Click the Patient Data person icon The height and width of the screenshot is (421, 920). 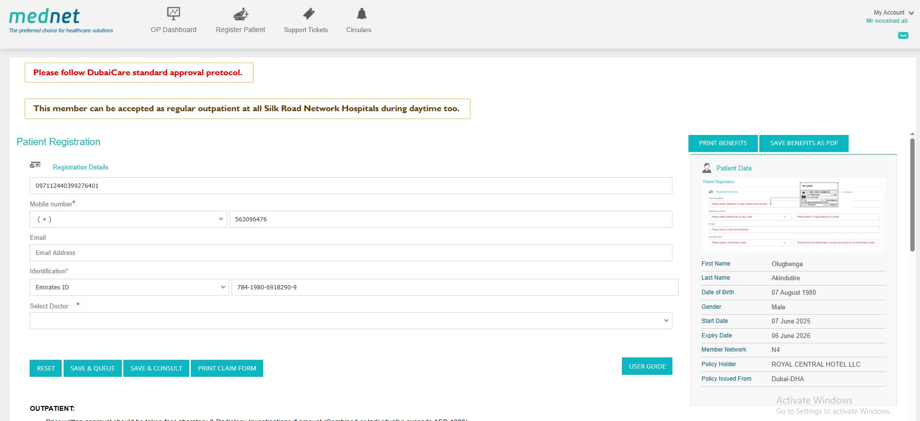[x=706, y=168]
